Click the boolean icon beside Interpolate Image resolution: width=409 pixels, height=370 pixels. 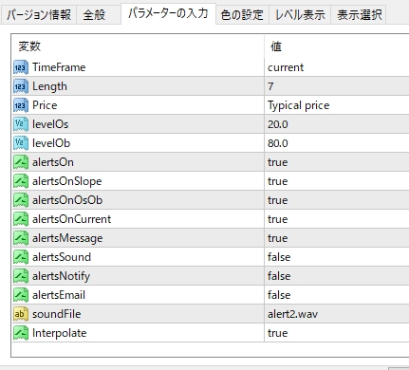click(21, 333)
